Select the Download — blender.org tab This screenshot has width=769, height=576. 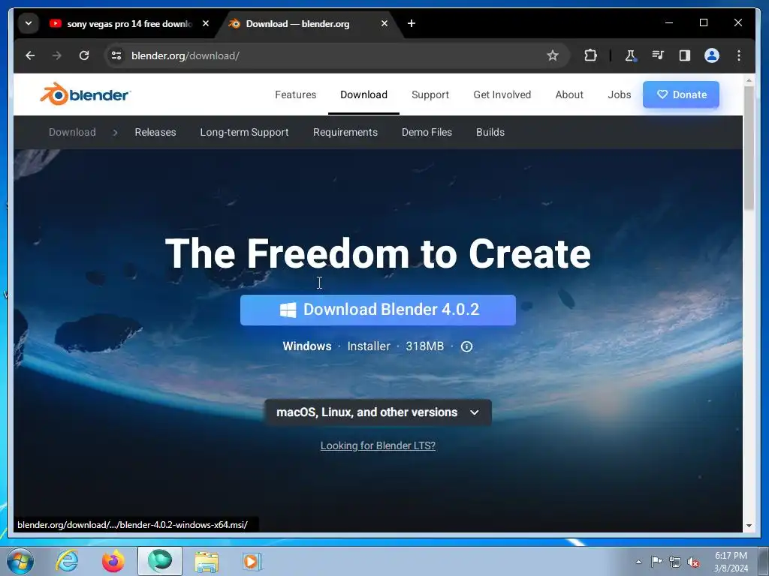pos(308,23)
